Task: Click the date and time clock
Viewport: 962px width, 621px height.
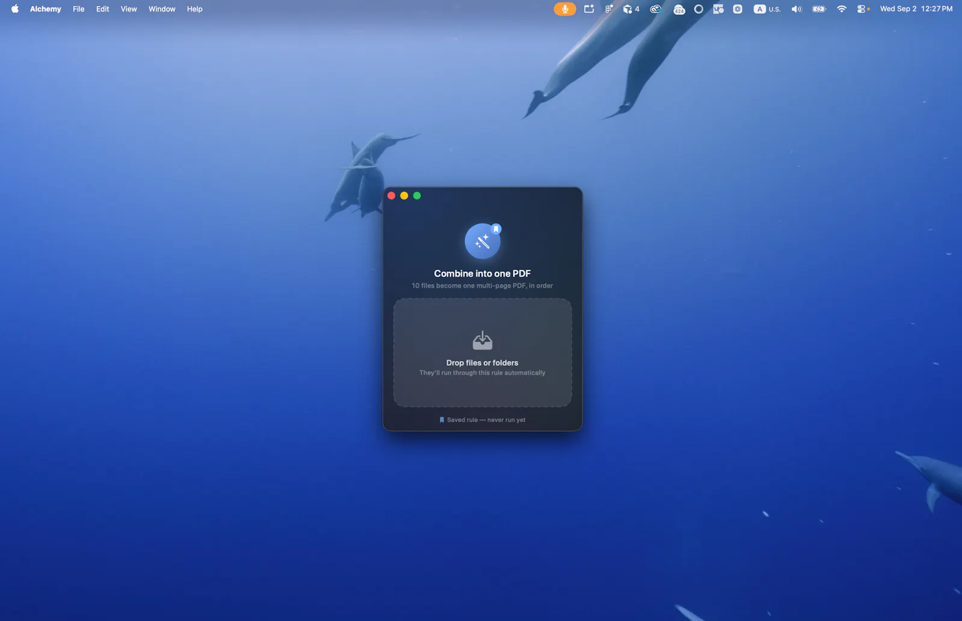Action: pos(916,9)
